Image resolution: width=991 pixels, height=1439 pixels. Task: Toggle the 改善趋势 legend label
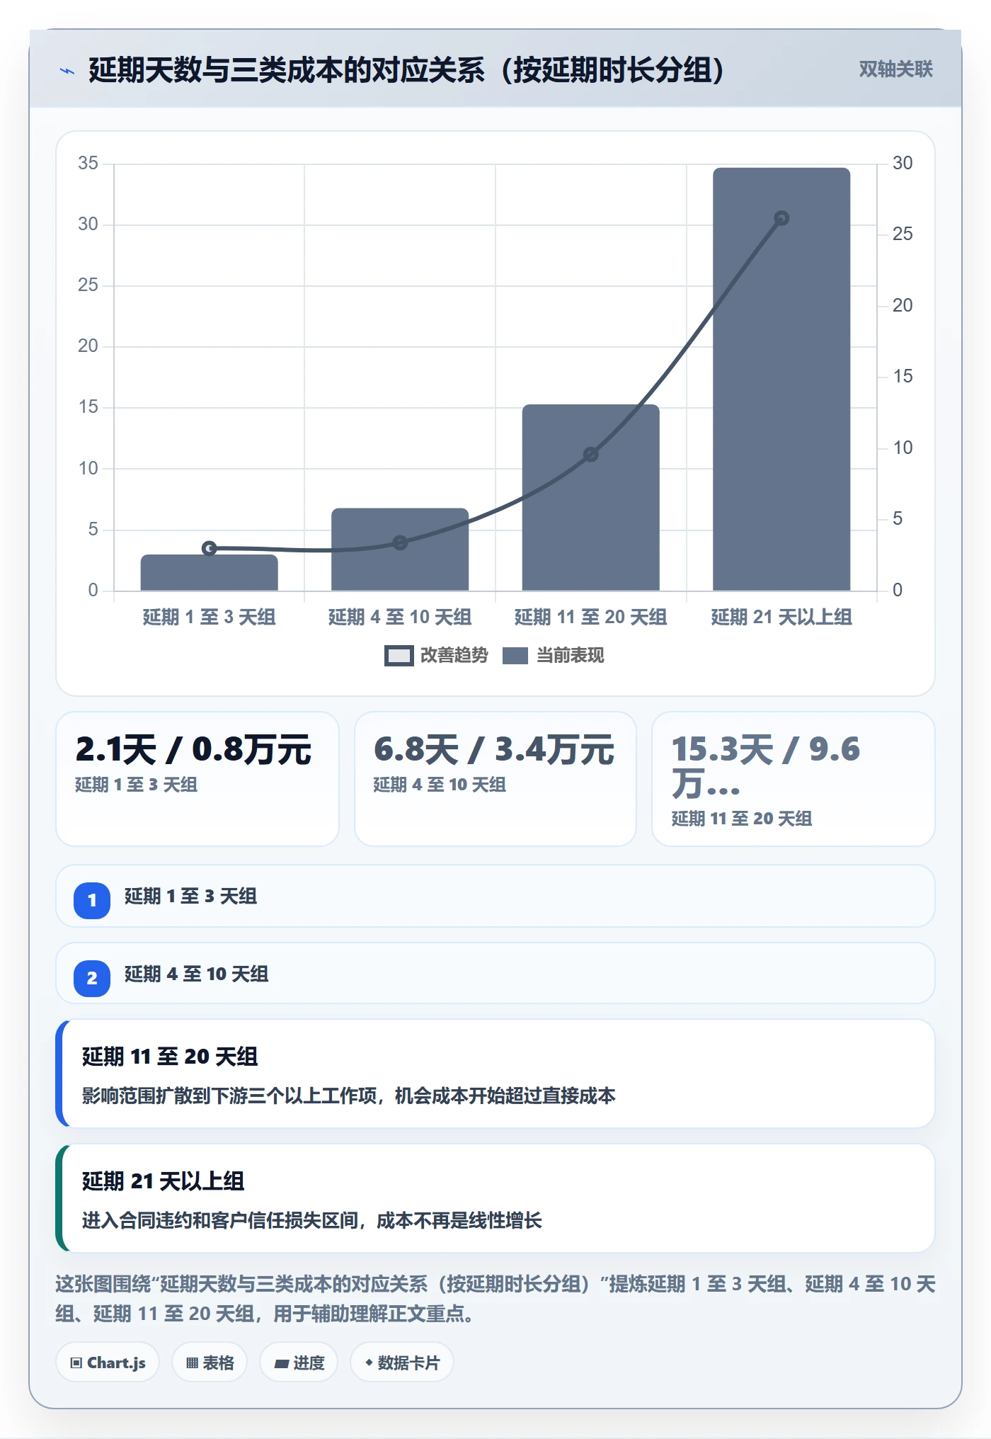click(x=454, y=656)
